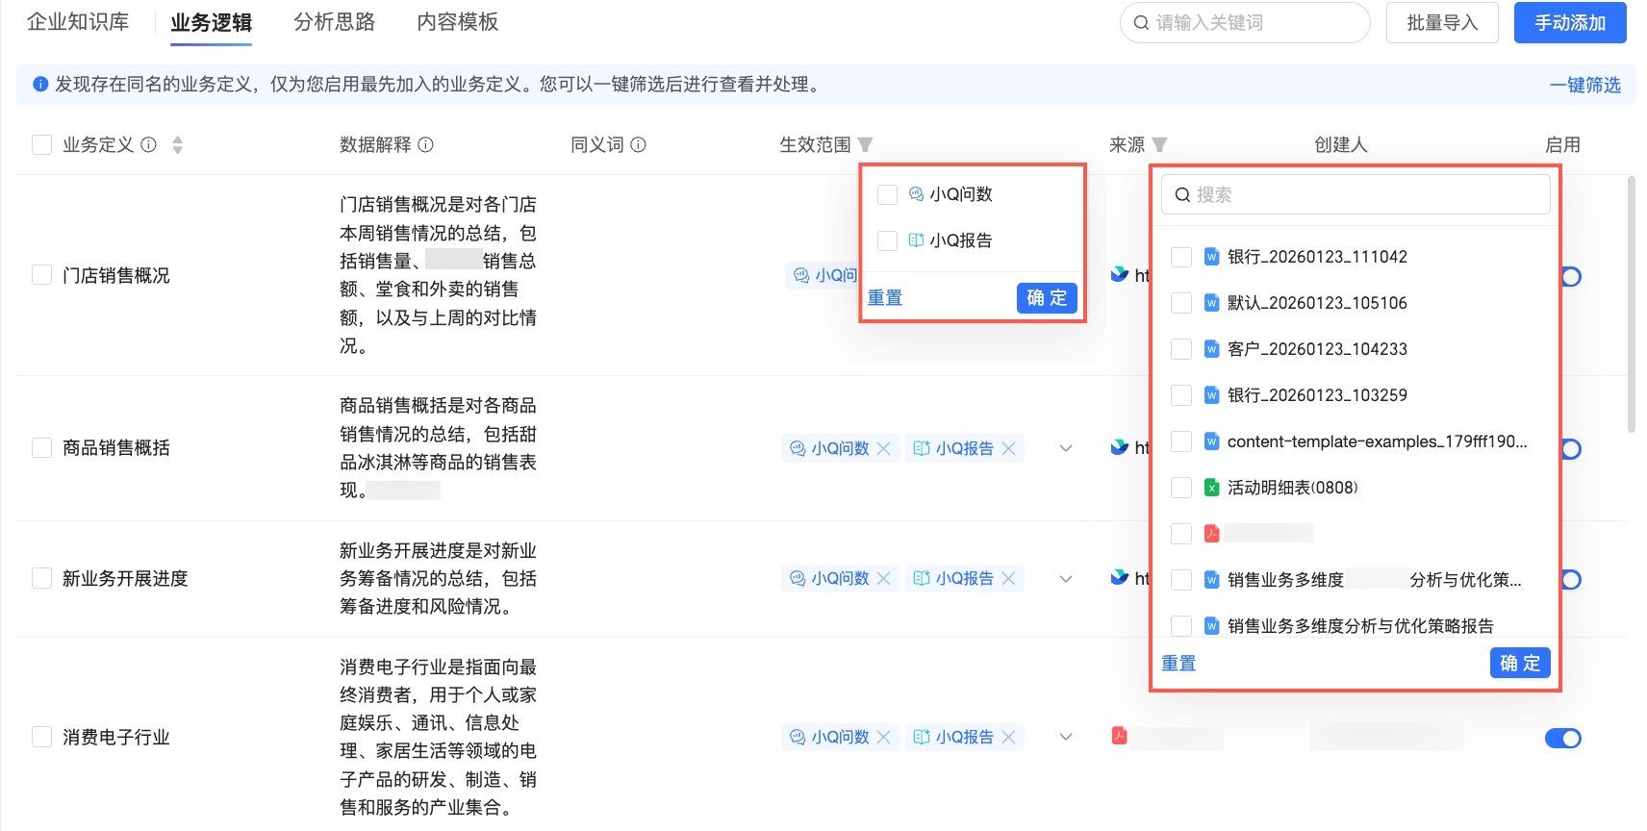Focus the 搜索 field in source filter
Image resolution: width=1647 pixels, height=831 pixels.
pyautogui.click(x=1356, y=194)
